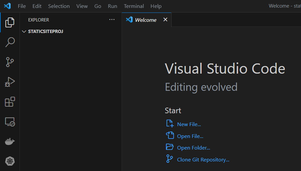Select the STATICSITEPROJ folder header

pyautogui.click(x=71, y=31)
